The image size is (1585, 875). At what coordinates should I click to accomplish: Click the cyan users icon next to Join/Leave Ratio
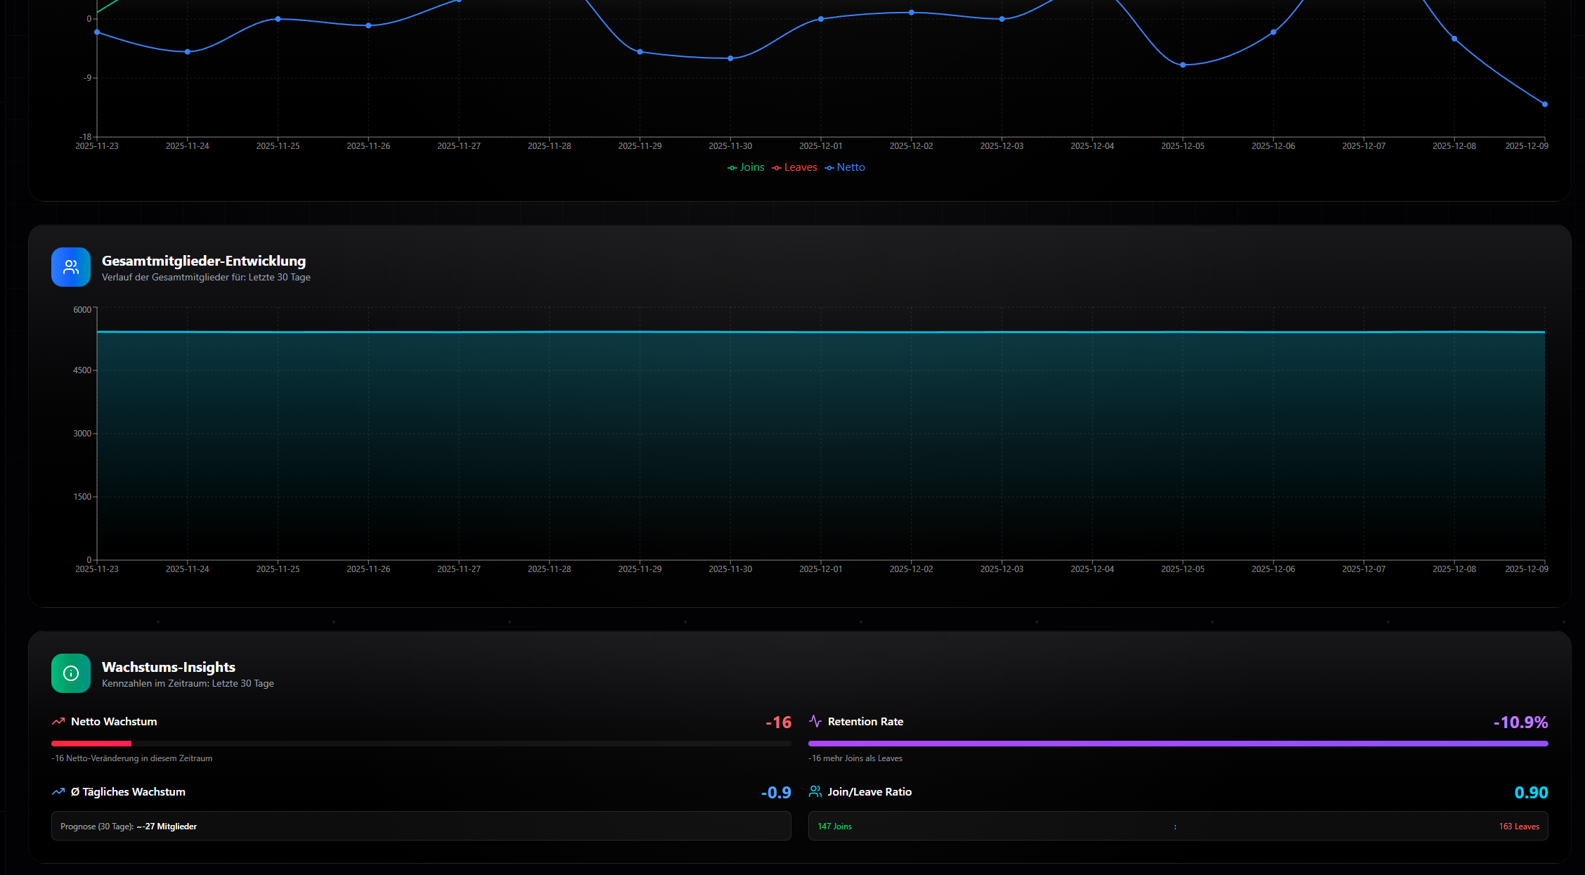815,791
